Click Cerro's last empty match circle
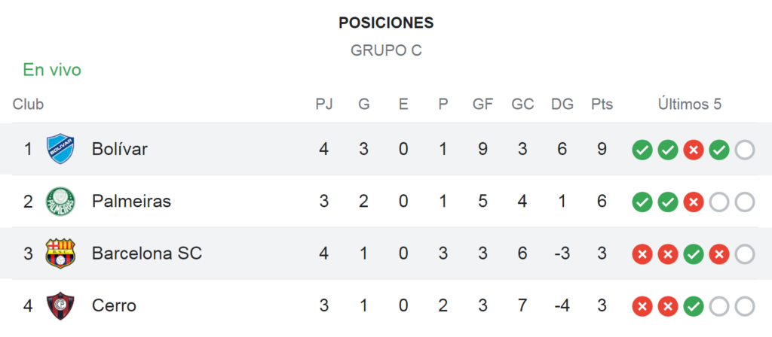Image resolution: width=772 pixels, height=337 pixels. [745, 307]
